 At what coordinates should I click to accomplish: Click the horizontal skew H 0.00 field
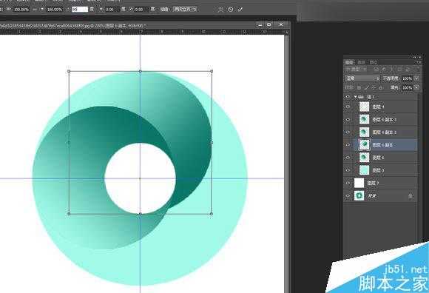click(x=112, y=10)
